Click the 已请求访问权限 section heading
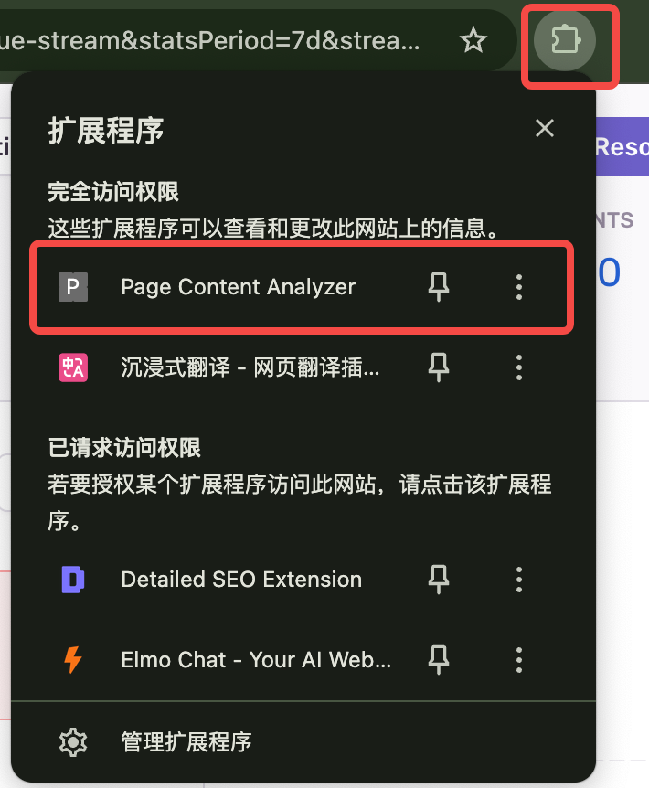The width and height of the screenshot is (649, 788). click(x=124, y=447)
